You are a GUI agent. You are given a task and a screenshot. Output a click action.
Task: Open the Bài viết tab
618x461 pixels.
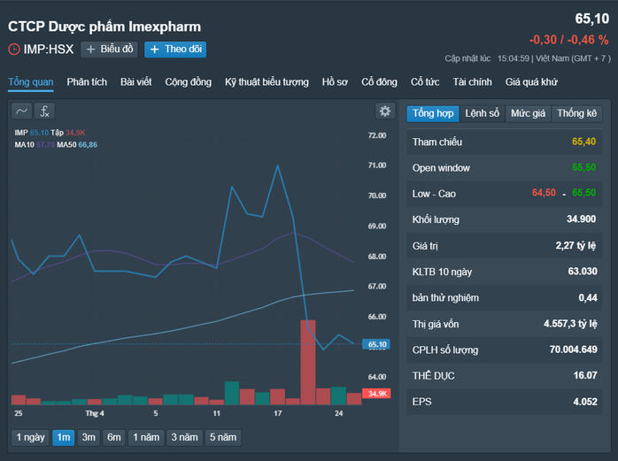136,82
